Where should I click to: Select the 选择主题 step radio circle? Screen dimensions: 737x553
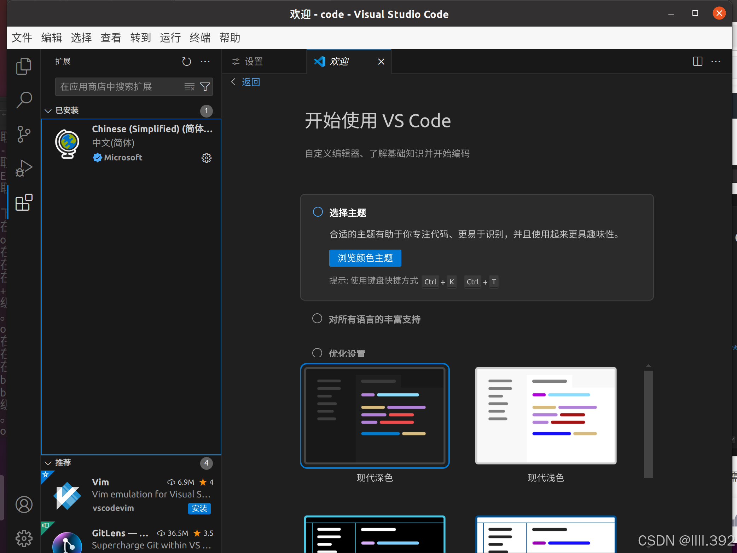[318, 212]
